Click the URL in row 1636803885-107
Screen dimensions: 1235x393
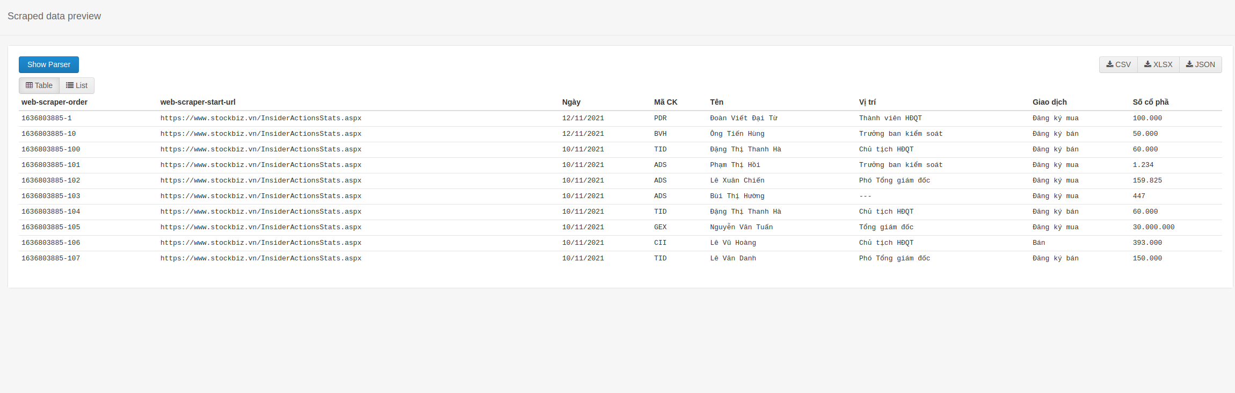click(x=260, y=258)
